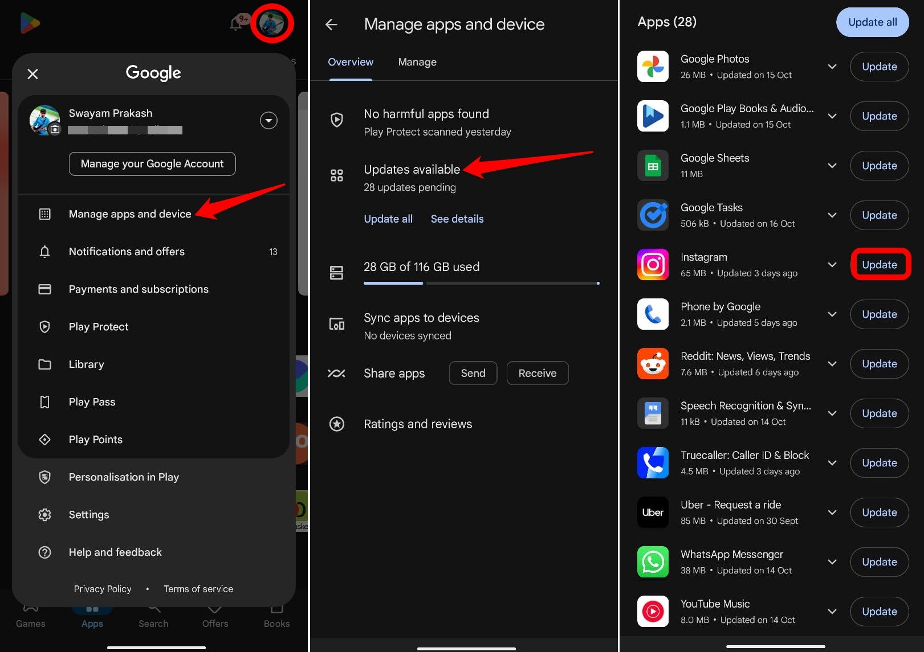The image size is (924, 652).
Task: Expand the account switcher arrow
Action: click(268, 120)
